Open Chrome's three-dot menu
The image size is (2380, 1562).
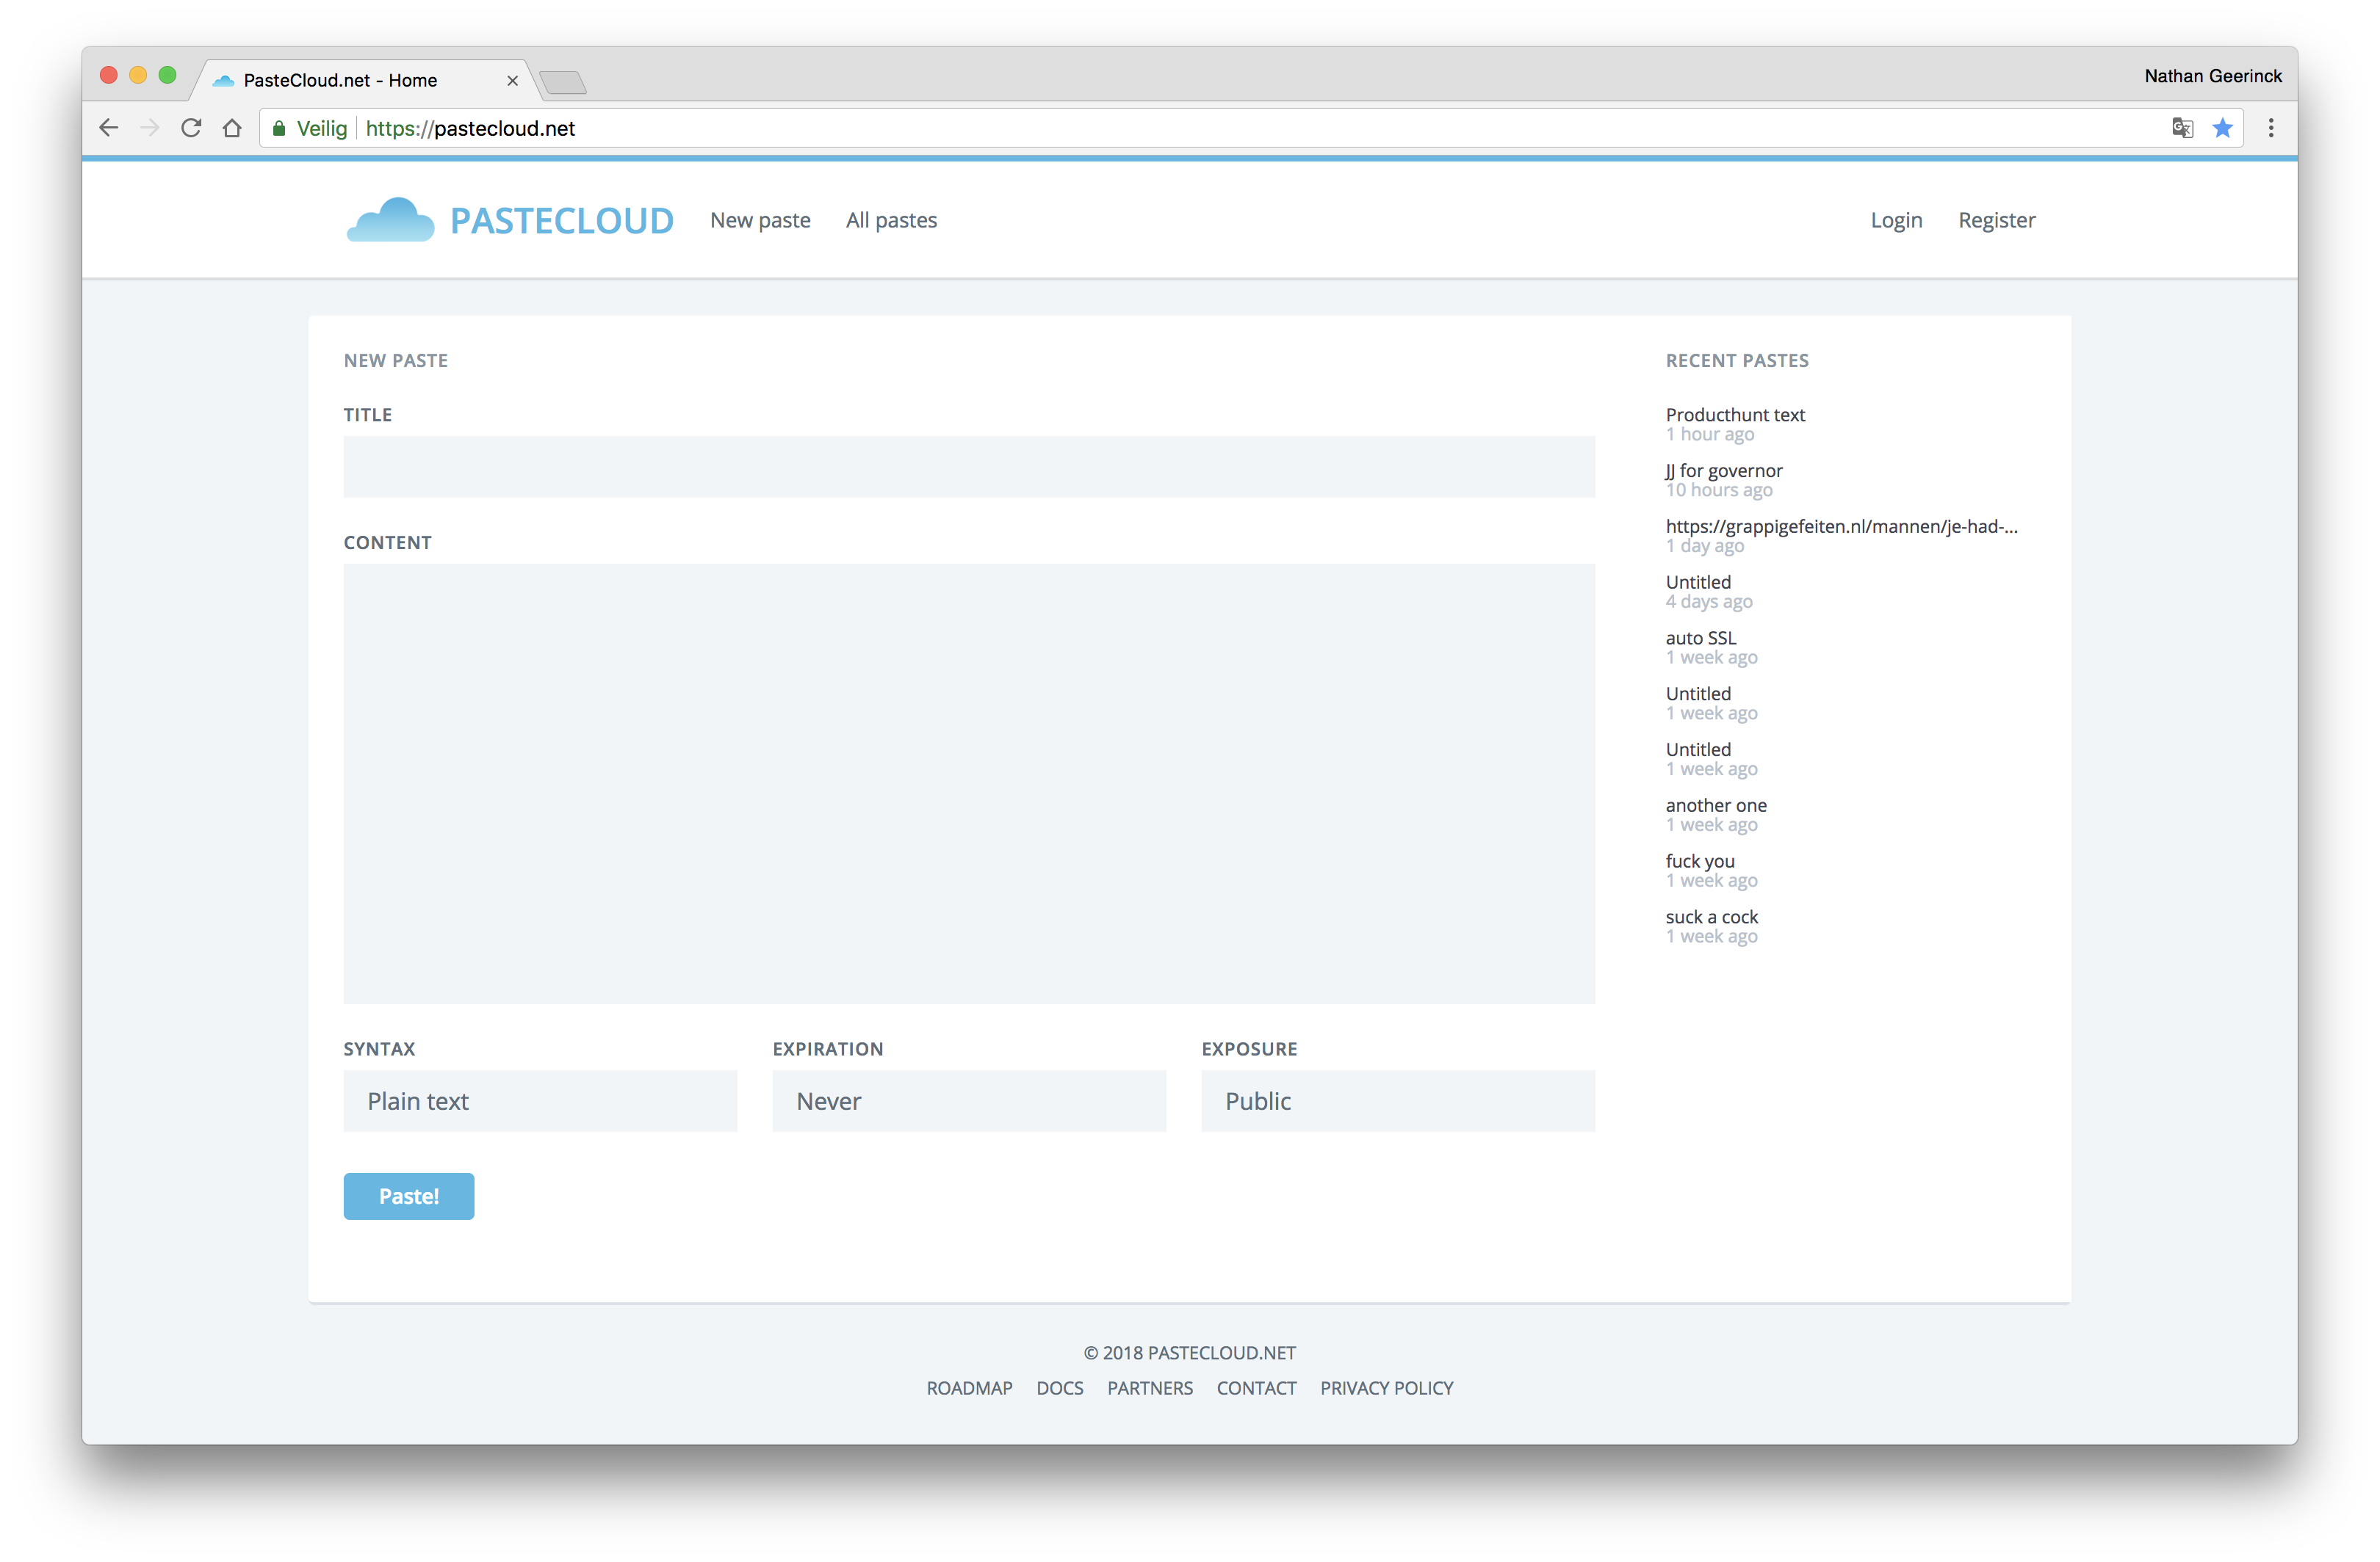tap(2271, 128)
